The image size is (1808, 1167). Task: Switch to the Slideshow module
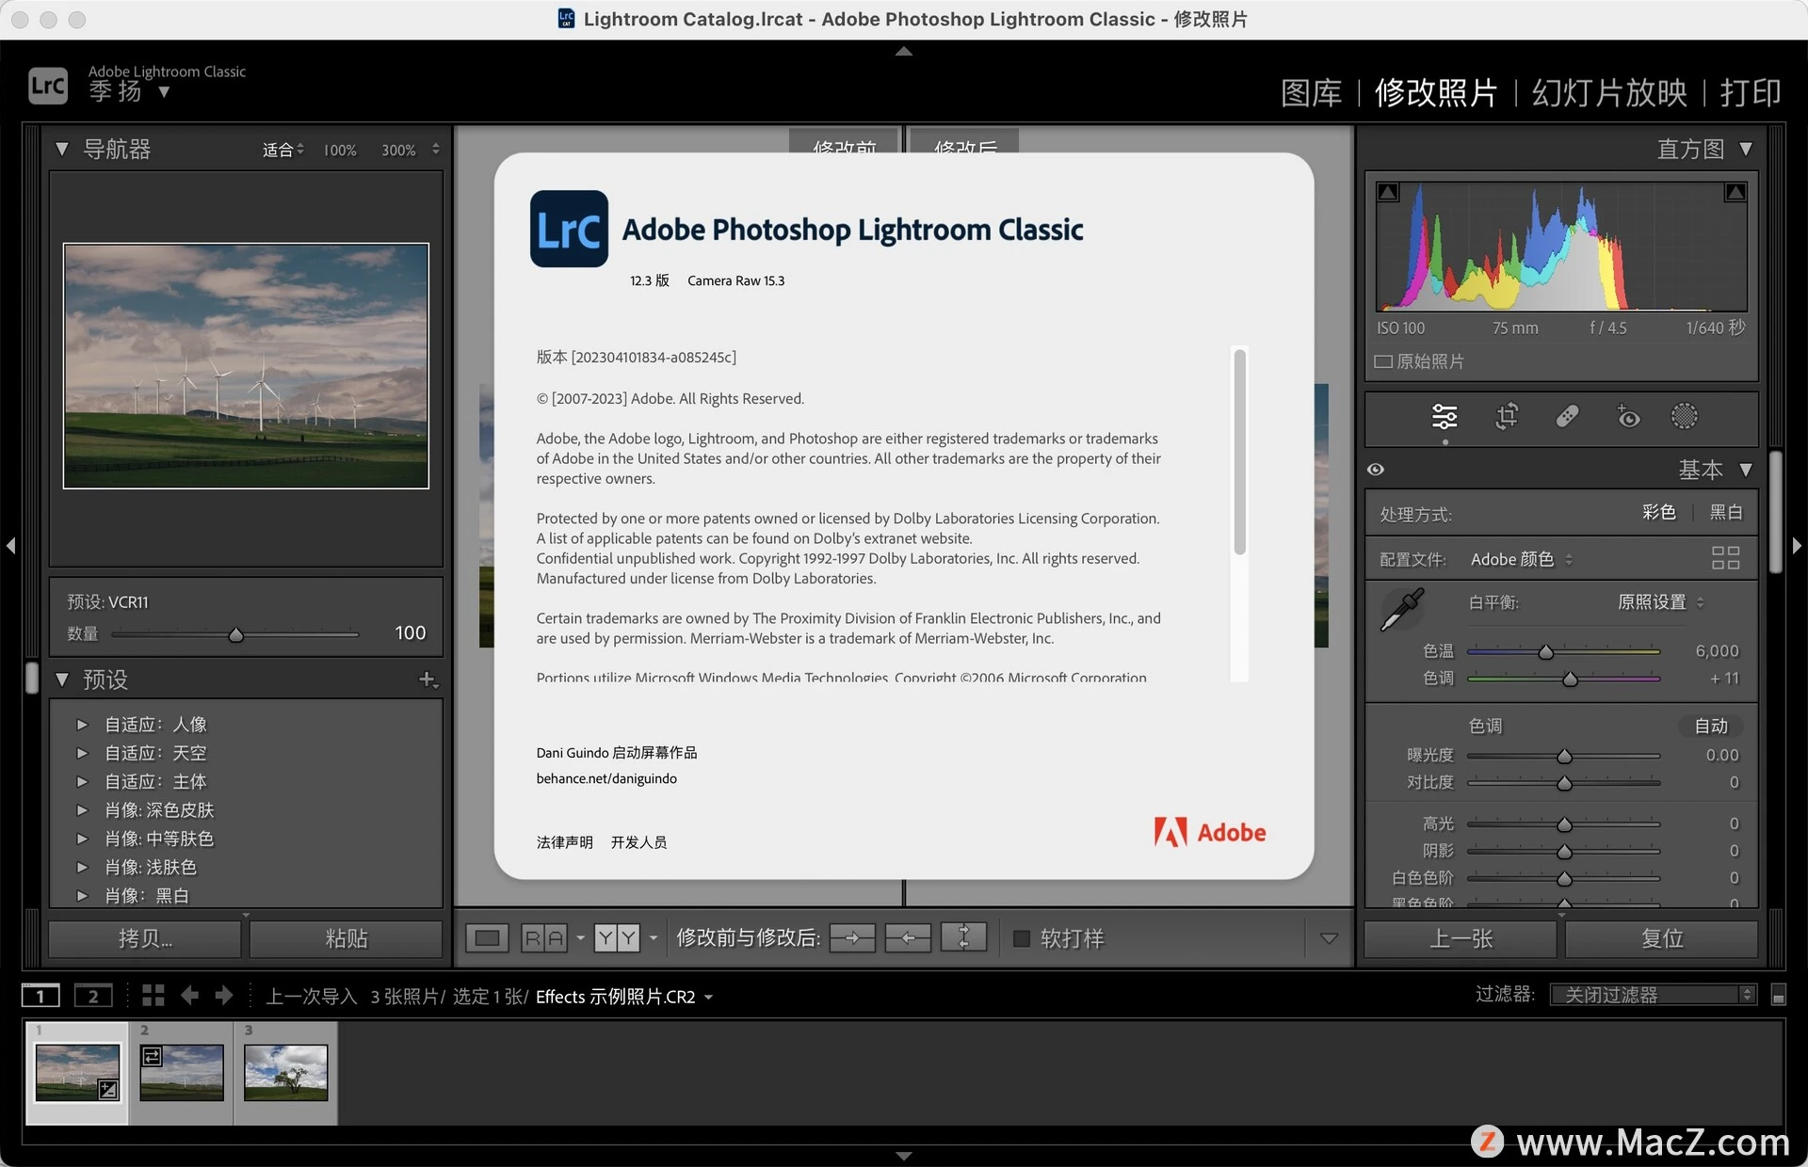[1609, 92]
